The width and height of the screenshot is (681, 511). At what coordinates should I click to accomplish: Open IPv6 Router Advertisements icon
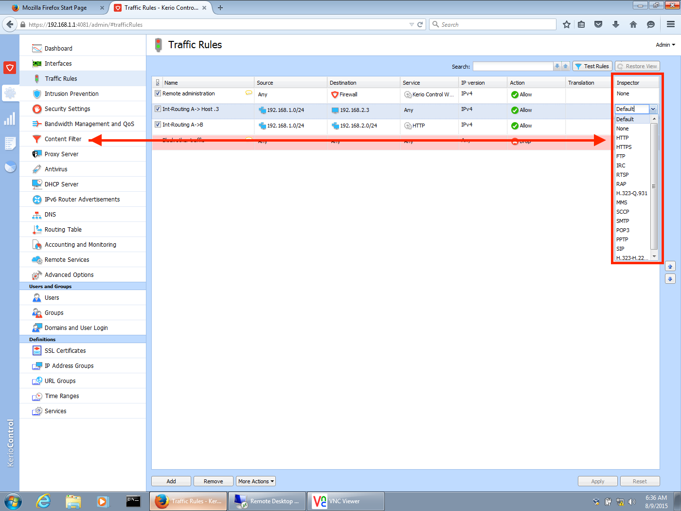point(37,199)
